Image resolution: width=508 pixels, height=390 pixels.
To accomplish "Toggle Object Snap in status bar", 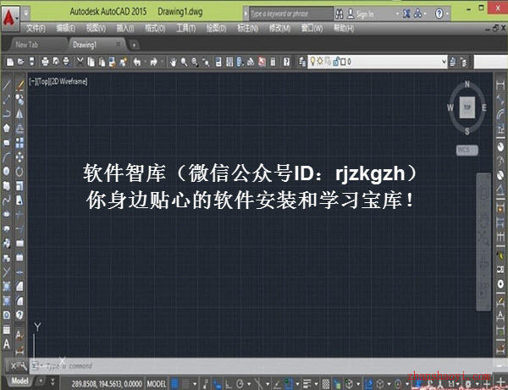I will pos(288,384).
